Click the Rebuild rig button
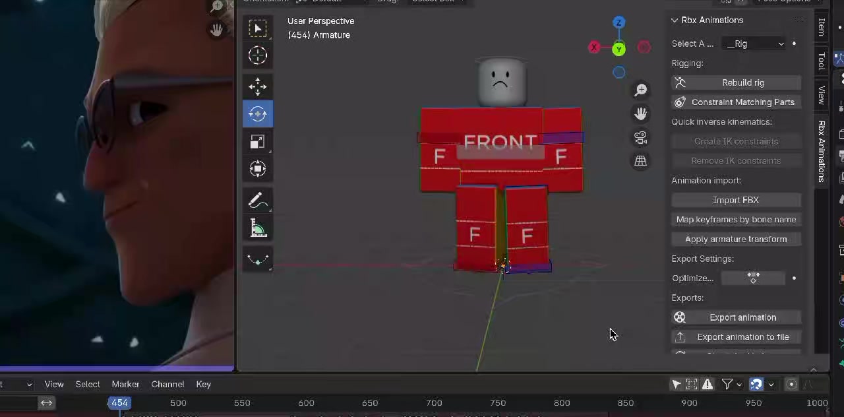The height and width of the screenshot is (417, 844). 737,82
